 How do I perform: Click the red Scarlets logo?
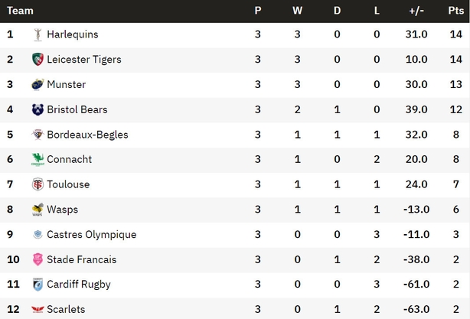38,309
